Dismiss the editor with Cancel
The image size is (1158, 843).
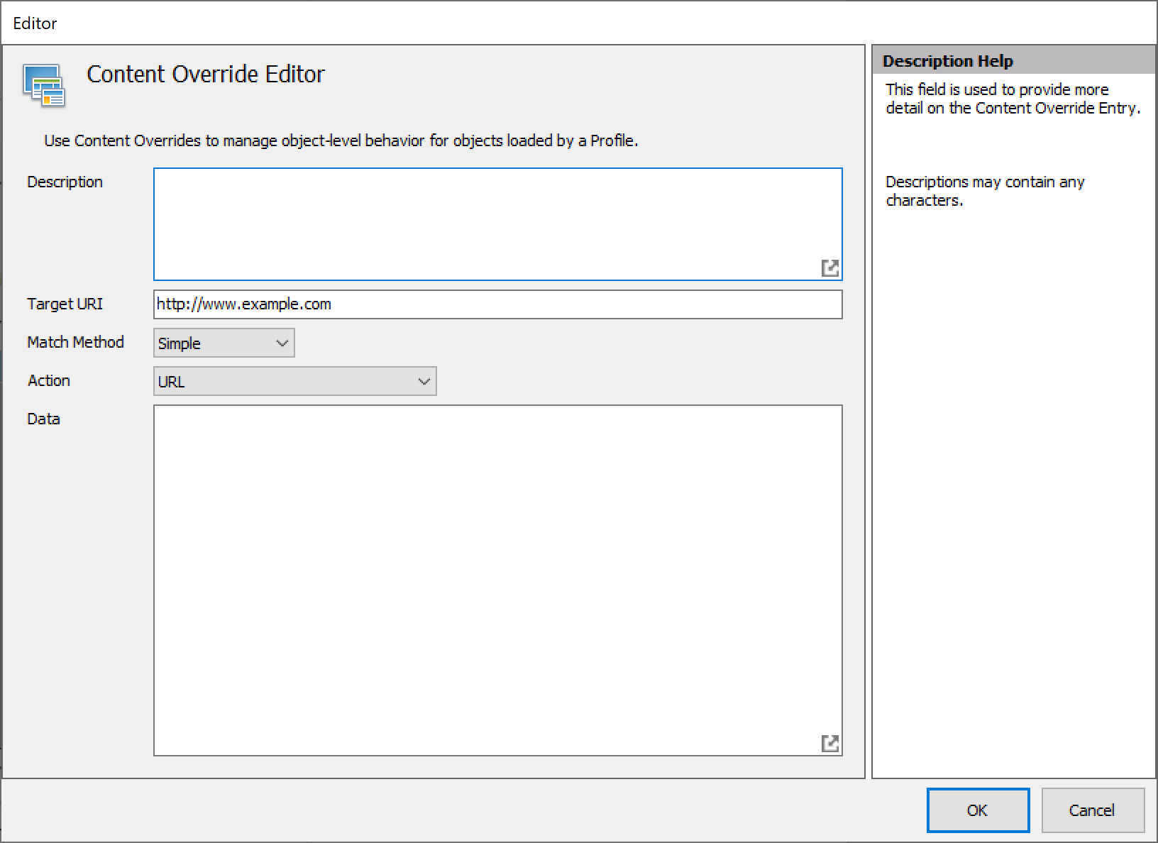[x=1093, y=810]
